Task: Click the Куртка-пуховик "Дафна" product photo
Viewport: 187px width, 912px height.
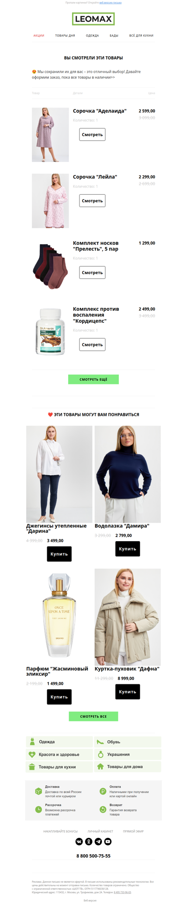Action: (x=128, y=617)
